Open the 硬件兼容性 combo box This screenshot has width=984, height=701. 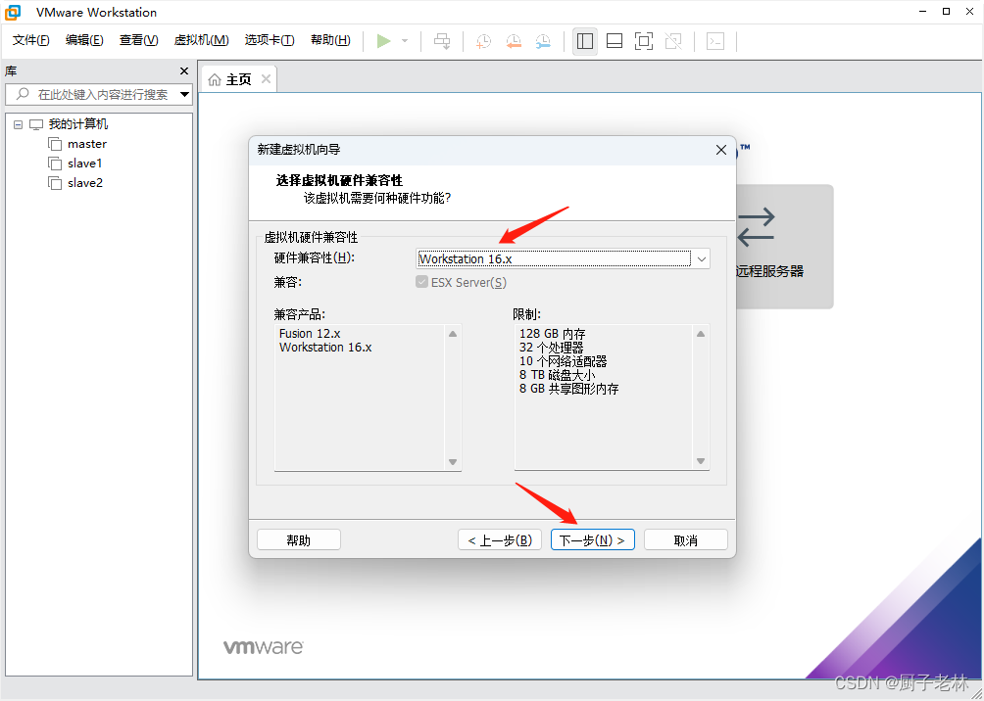[563, 258]
